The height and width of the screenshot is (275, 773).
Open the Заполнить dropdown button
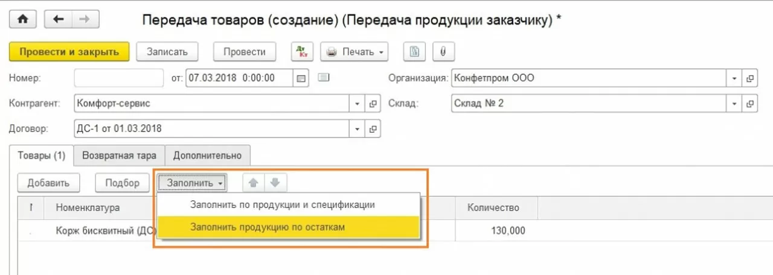coord(193,183)
